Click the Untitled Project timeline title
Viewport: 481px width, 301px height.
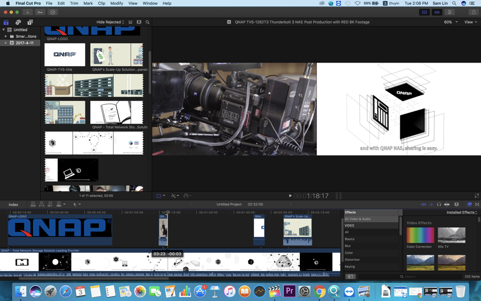pyautogui.click(x=229, y=204)
